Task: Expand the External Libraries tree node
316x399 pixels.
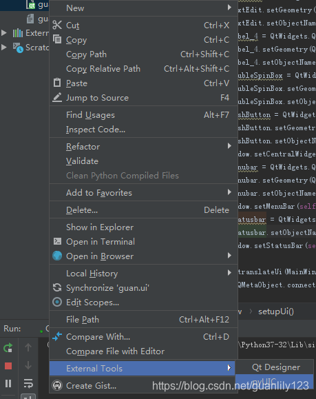Action: tap(4, 33)
